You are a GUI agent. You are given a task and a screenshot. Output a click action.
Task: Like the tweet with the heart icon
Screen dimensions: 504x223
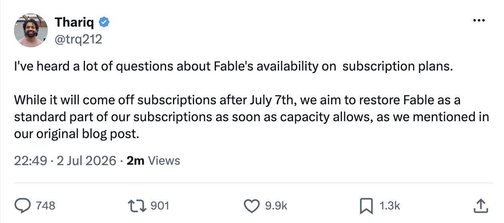252,206
